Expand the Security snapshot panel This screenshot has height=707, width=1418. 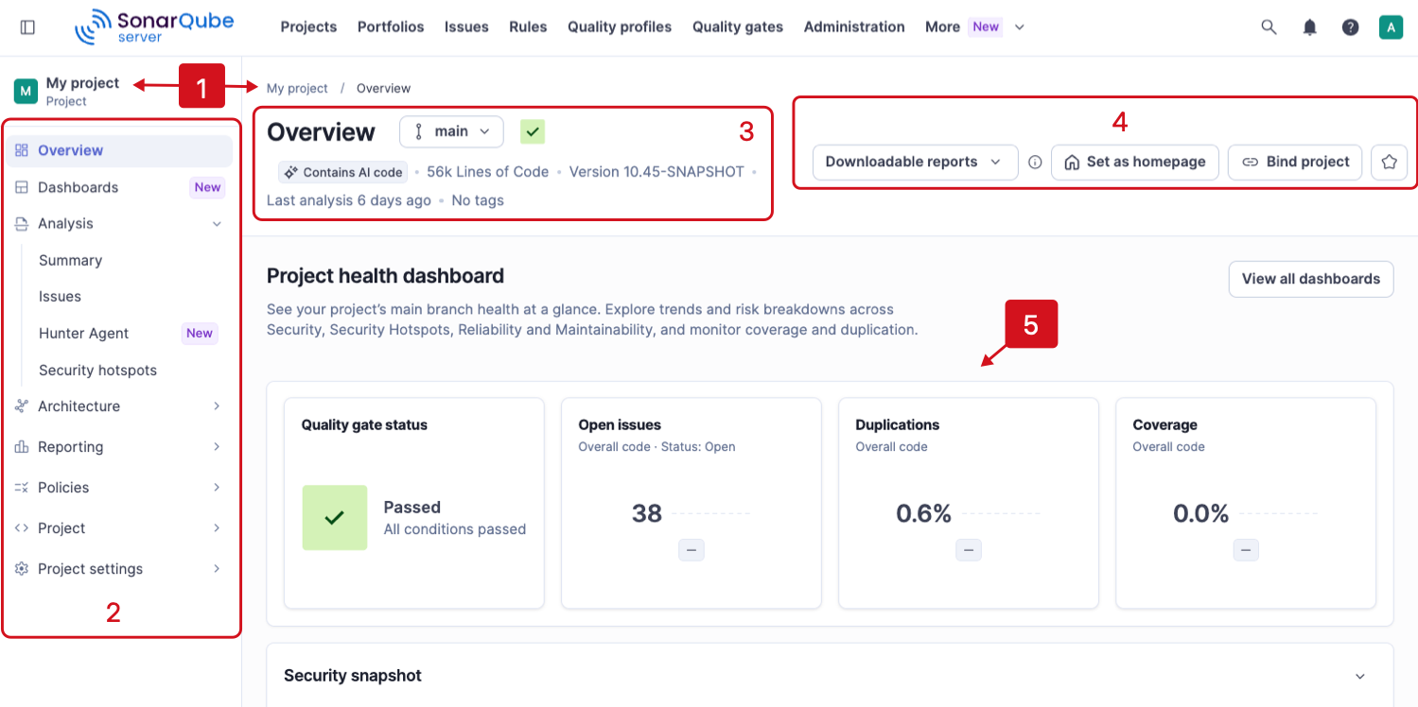(830, 676)
